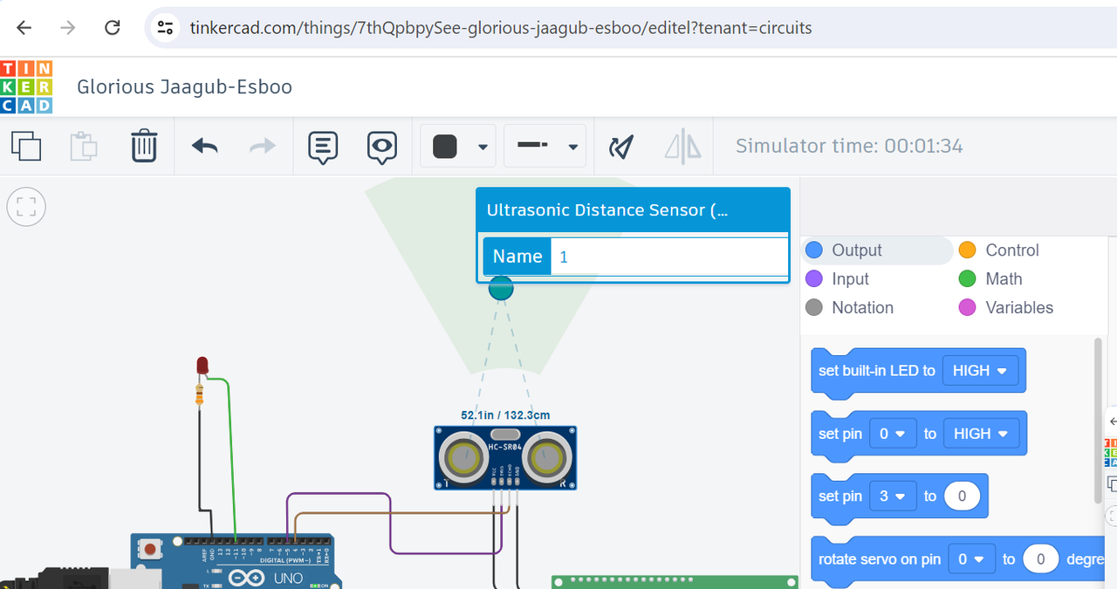Delete selection with trash can icon
The image size is (1117, 589).
pyautogui.click(x=144, y=146)
